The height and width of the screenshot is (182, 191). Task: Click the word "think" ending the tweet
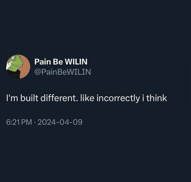[x=157, y=98]
